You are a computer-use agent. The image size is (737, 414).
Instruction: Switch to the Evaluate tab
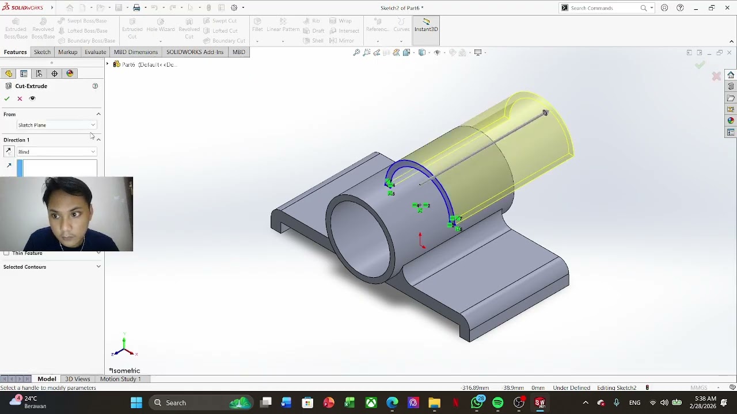pyautogui.click(x=95, y=52)
